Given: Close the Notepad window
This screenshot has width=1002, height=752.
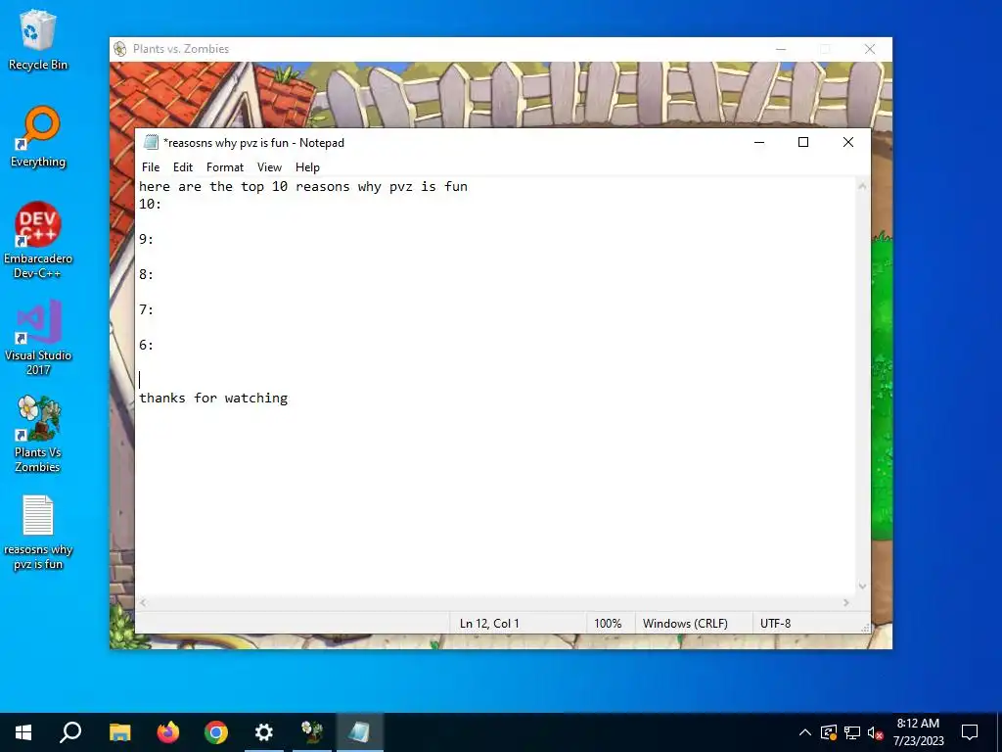Looking at the screenshot, I should pos(848,142).
